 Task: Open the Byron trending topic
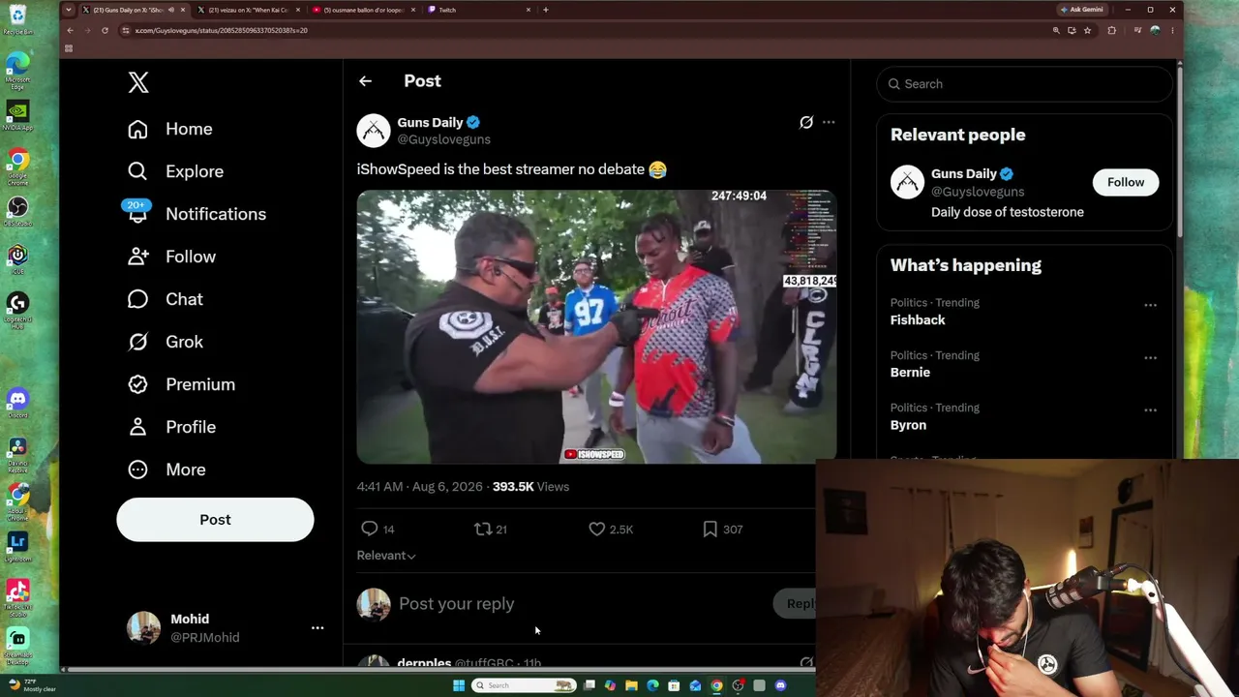point(908,425)
